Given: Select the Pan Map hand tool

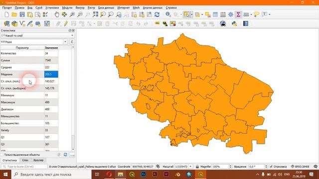Looking at the screenshot, I should 57,14.
